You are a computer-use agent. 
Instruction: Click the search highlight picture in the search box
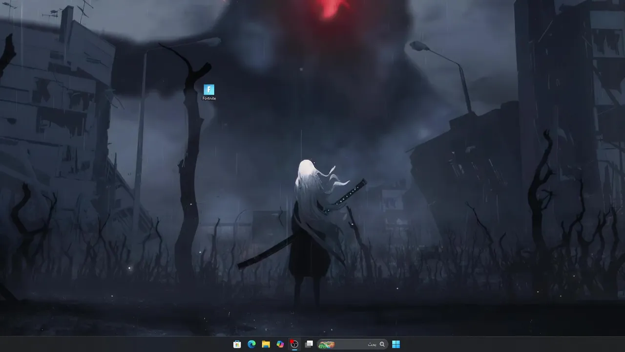pyautogui.click(x=327, y=345)
